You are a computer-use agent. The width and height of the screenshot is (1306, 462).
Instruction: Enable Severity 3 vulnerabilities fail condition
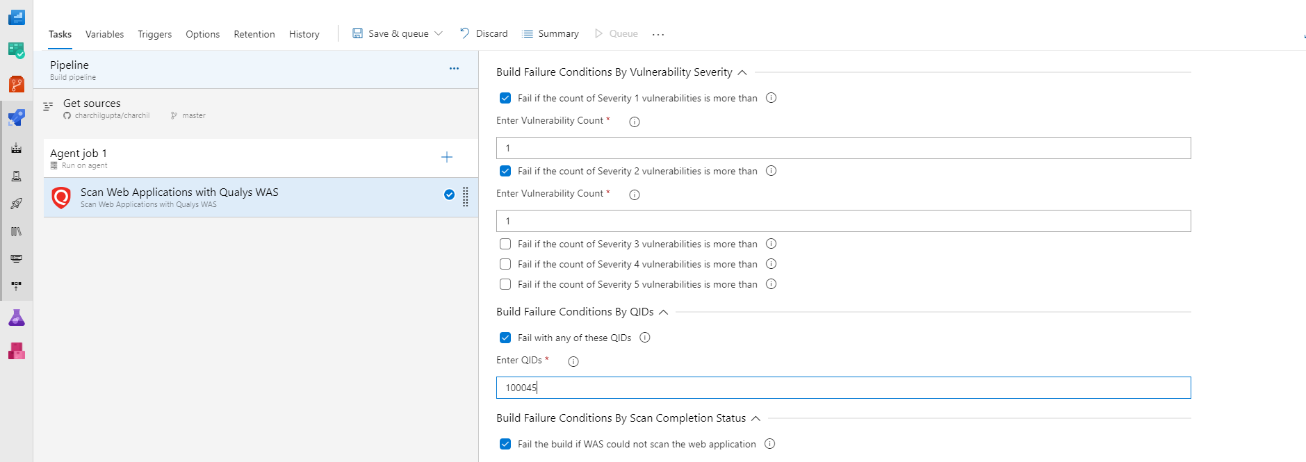[x=505, y=244]
